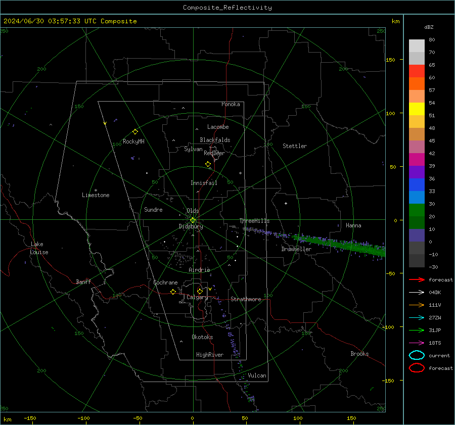Click the Drumheller city label
Image resolution: width=455 pixels, height=425 pixels.
pyautogui.click(x=296, y=249)
